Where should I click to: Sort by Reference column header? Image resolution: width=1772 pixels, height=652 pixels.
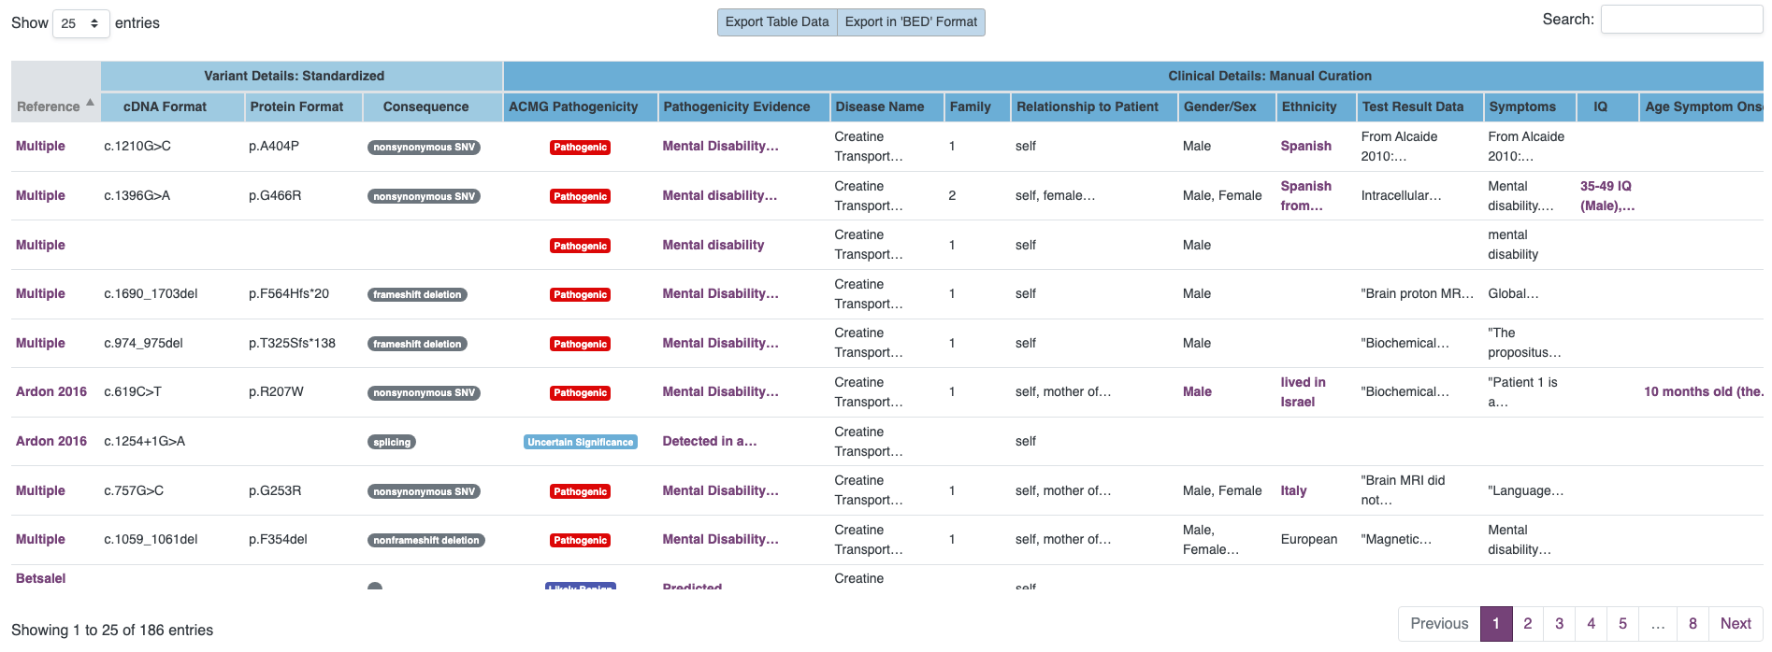click(55, 92)
